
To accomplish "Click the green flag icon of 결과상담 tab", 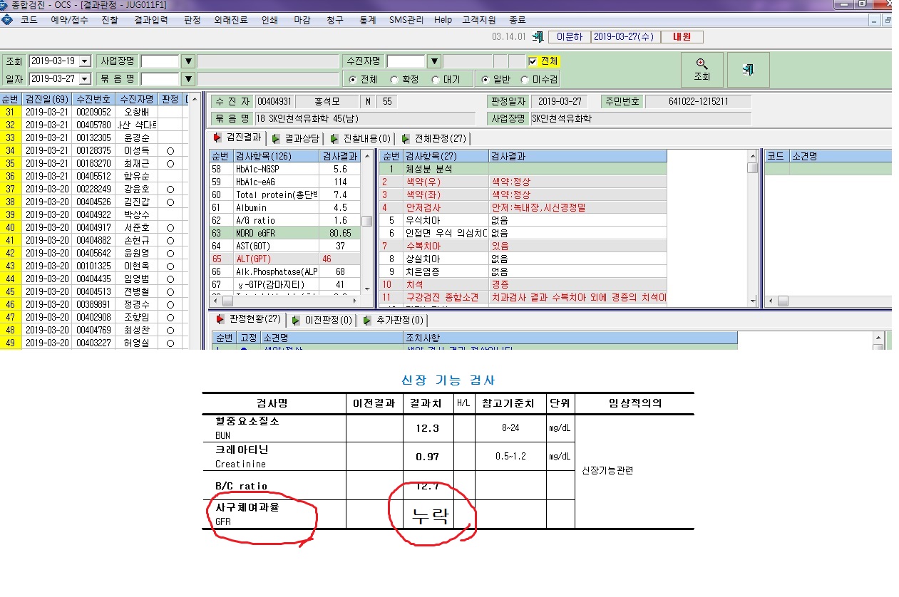I will (276, 139).
